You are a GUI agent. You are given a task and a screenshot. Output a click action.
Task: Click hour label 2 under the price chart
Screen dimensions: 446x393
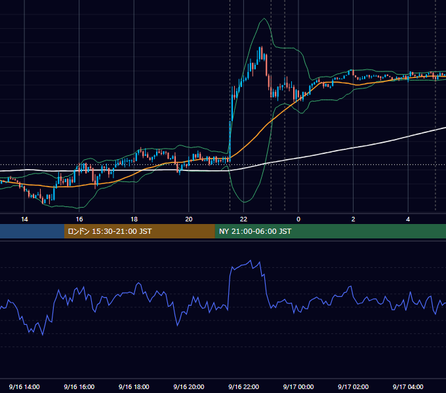(x=353, y=219)
